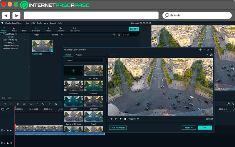This screenshot has width=235, height=147.
Task: Open the Elements library
Action: [x=61, y=29]
